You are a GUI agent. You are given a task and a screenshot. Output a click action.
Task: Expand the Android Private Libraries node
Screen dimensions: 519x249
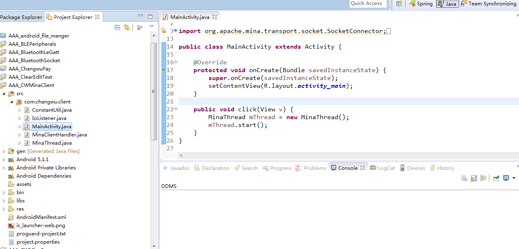[4, 168]
